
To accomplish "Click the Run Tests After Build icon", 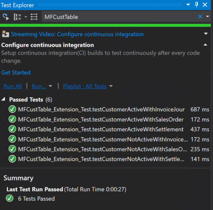I will 5,17.
